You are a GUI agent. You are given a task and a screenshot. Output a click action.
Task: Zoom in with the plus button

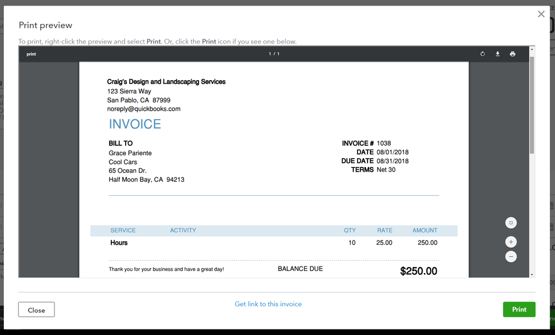[511, 242]
